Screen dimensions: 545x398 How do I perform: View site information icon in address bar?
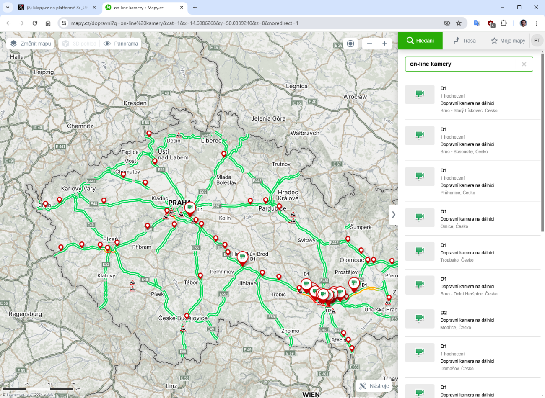[x=64, y=23]
